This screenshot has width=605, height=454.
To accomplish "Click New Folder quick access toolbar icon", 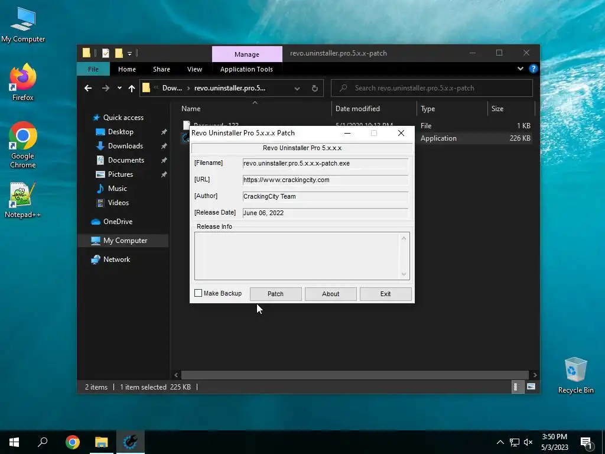I will tap(119, 53).
